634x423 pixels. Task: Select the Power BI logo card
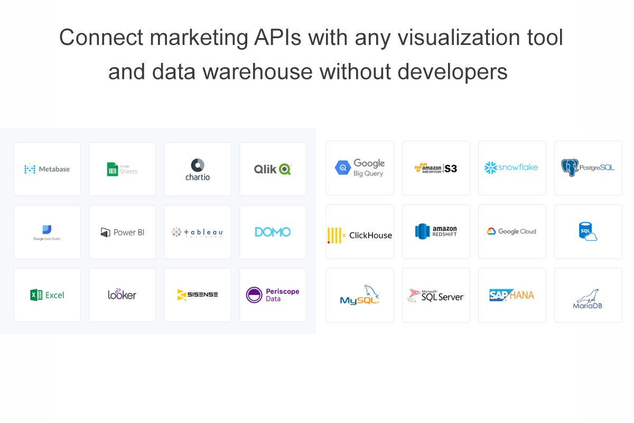pos(123,232)
